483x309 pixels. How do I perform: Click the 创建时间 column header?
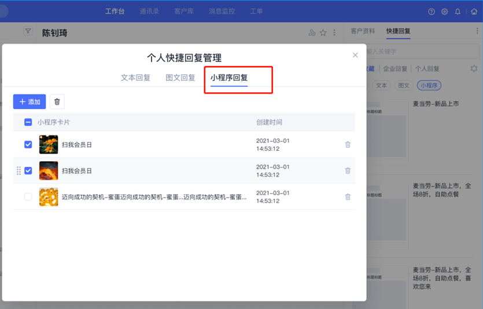(x=269, y=122)
